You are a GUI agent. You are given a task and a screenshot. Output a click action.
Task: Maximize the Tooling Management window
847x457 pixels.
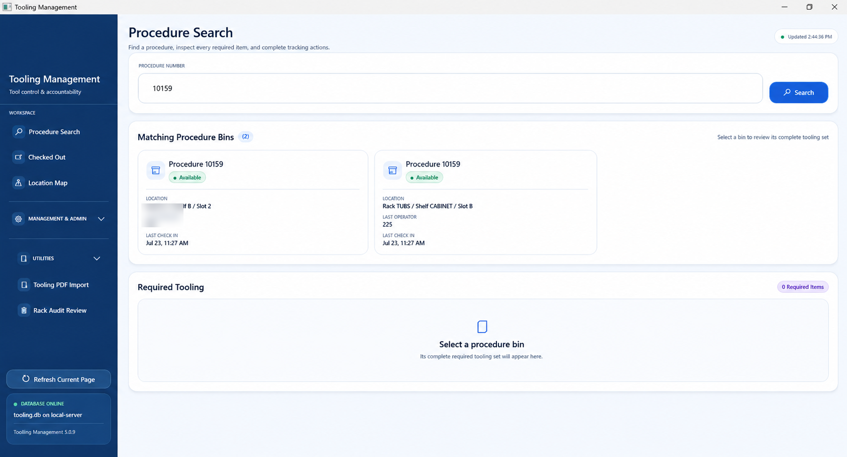[x=809, y=7]
